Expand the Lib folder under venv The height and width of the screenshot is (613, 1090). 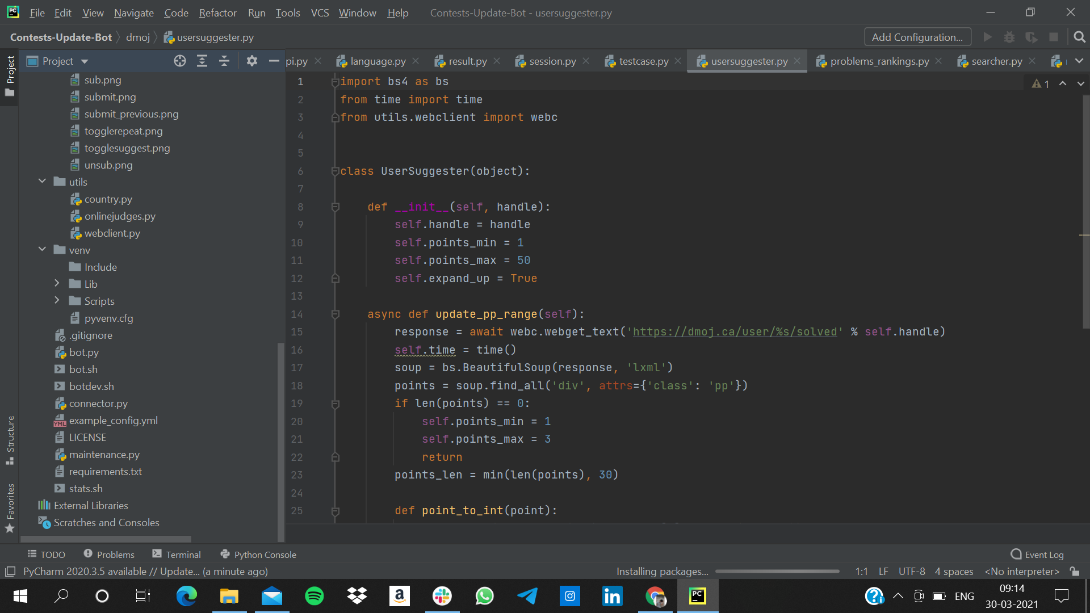[x=57, y=284]
